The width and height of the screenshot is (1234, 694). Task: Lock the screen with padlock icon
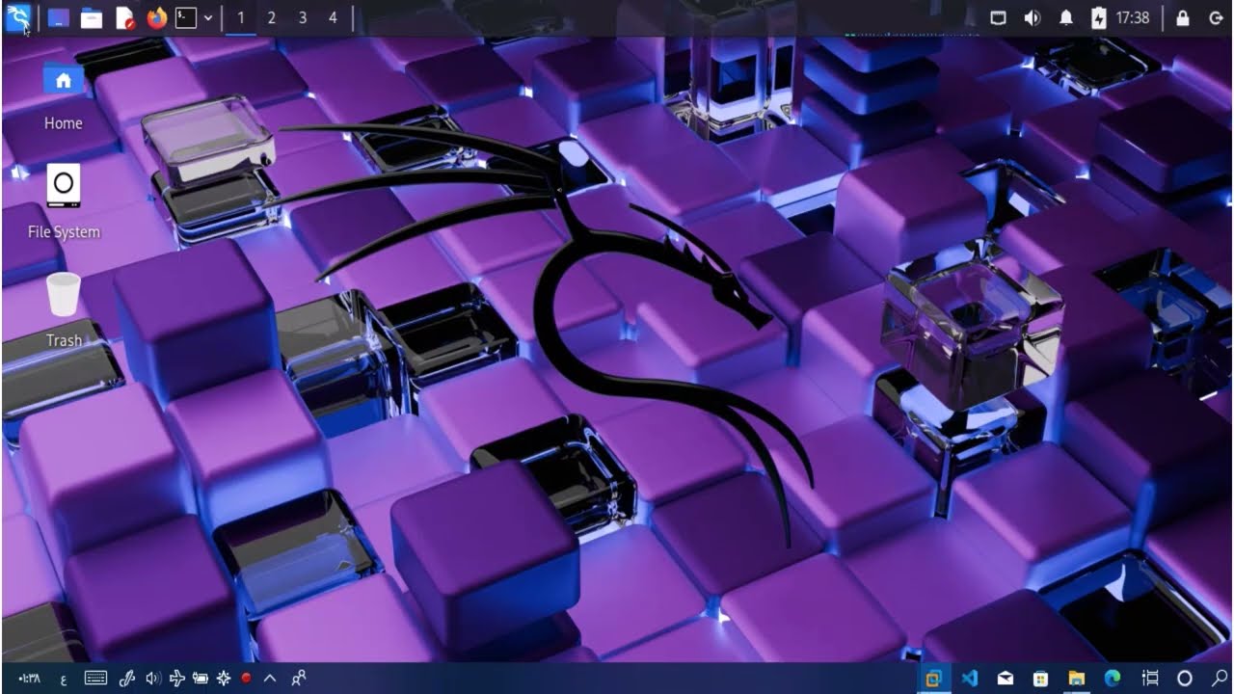[1183, 17]
